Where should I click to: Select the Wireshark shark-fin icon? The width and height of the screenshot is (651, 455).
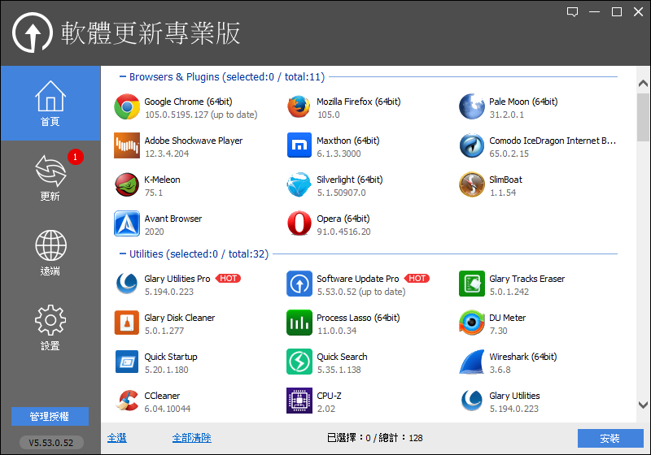(472, 362)
